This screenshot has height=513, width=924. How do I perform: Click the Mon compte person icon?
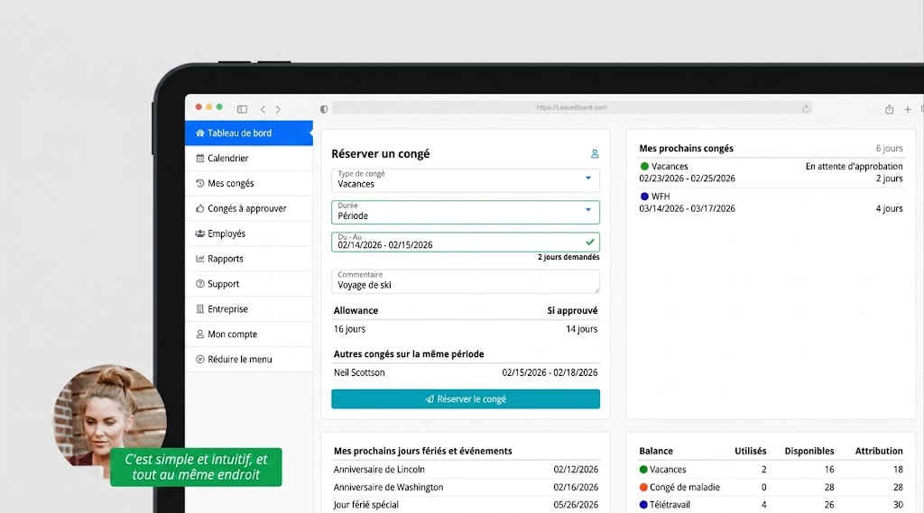199,334
